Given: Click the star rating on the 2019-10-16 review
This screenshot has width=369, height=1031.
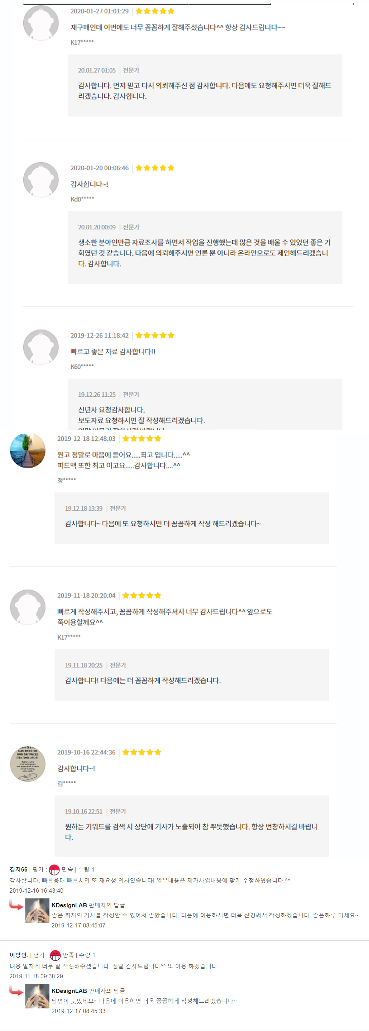Looking at the screenshot, I should [x=142, y=753].
